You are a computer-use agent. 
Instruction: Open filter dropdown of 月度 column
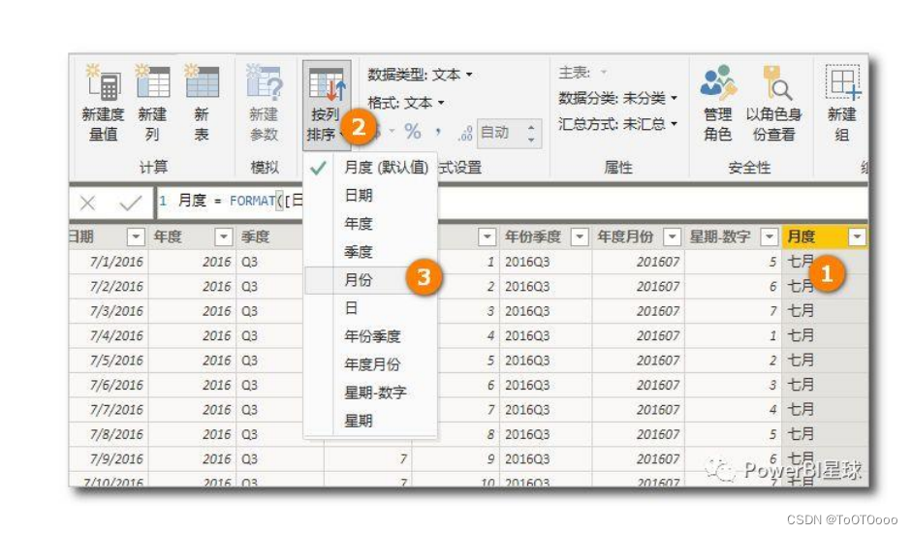click(x=857, y=236)
